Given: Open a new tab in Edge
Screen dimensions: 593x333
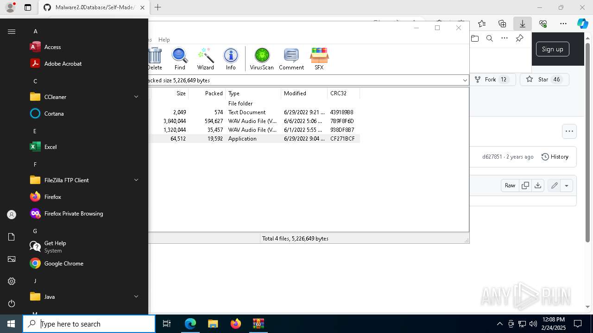Looking at the screenshot, I should point(158,7).
